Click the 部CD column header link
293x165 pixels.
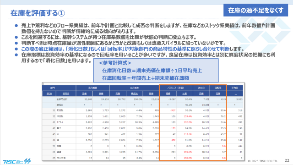coord(49,93)
